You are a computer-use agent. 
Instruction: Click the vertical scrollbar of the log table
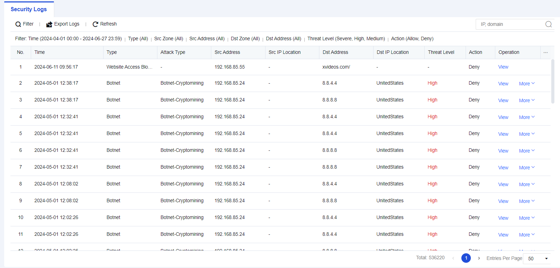pos(553,81)
